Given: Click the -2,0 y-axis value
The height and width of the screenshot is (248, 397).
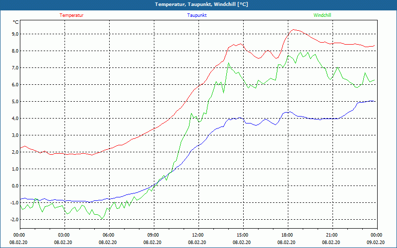Looking at the screenshot, I should [x=14, y=219].
